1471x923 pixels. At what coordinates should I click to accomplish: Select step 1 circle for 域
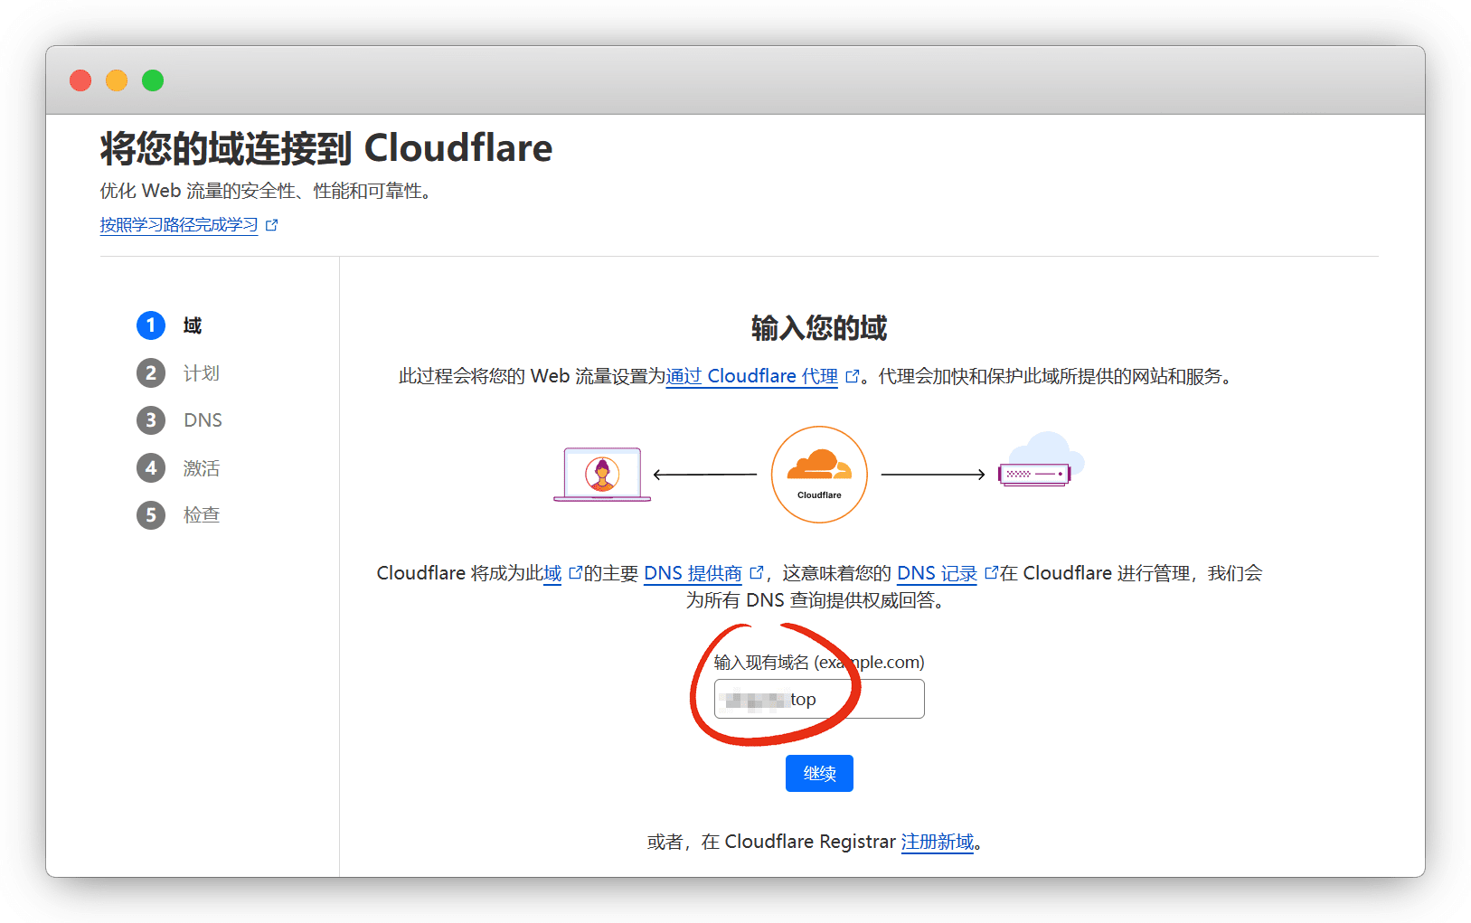pyautogui.click(x=151, y=325)
